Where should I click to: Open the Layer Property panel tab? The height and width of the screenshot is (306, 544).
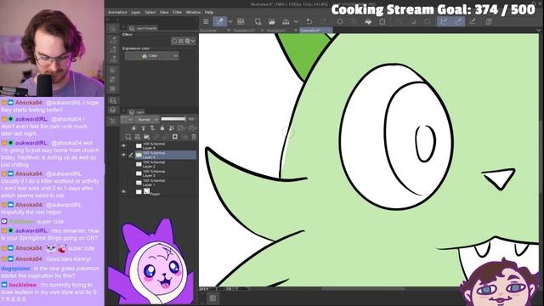pyautogui.click(x=144, y=28)
